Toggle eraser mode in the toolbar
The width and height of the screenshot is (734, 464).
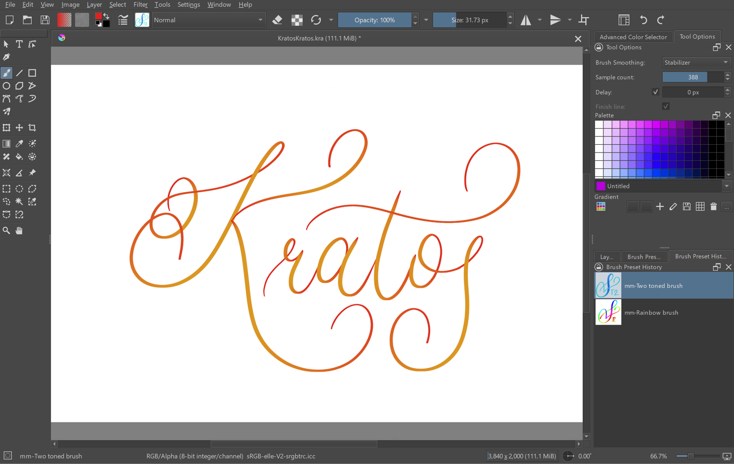277,20
